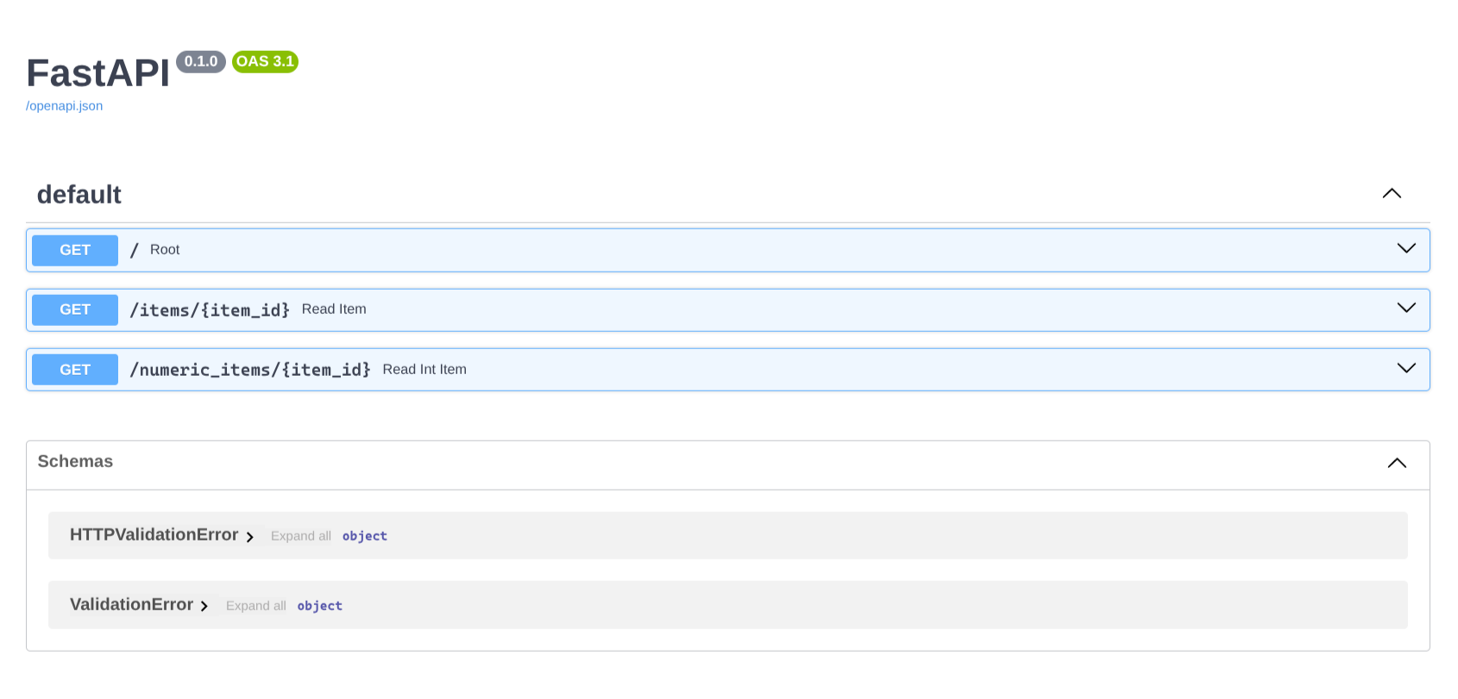This screenshot has width=1458, height=699.
Task: Click the Read Int Item summary
Action: coord(424,369)
